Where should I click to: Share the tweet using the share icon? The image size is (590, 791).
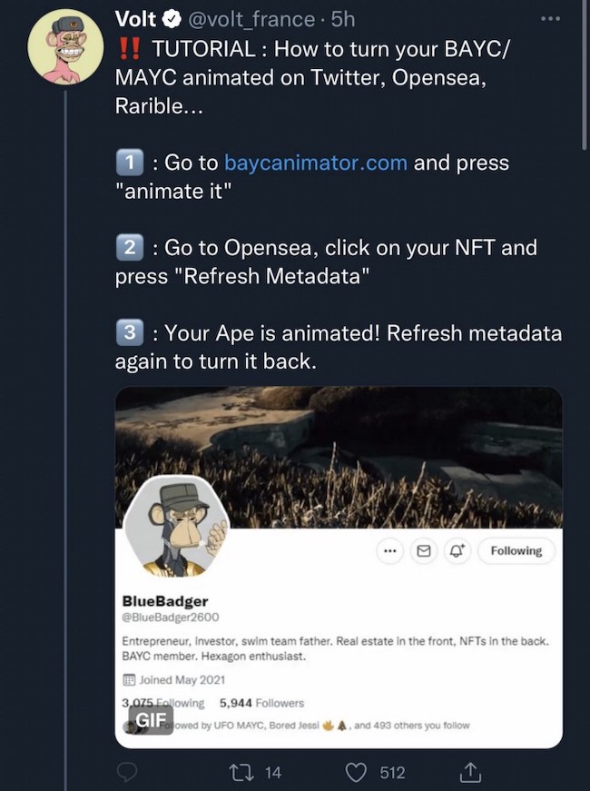(x=470, y=772)
